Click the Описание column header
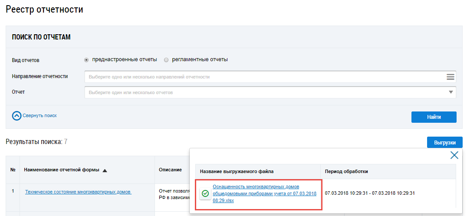The height and width of the screenshot is (216, 467). [170, 170]
